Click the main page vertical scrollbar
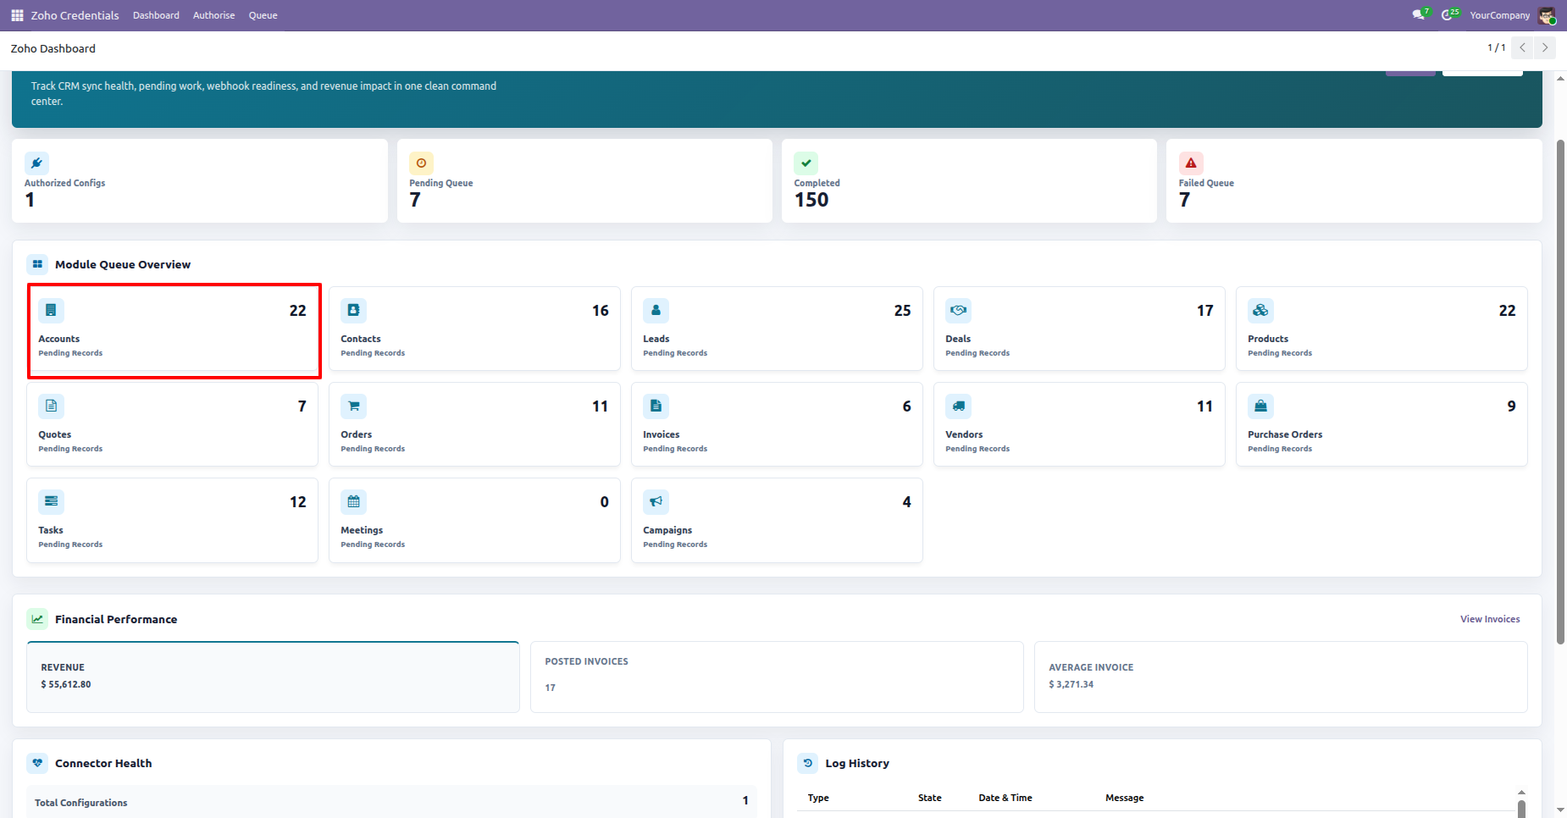This screenshot has width=1567, height=818. [x=1560, y=391]
